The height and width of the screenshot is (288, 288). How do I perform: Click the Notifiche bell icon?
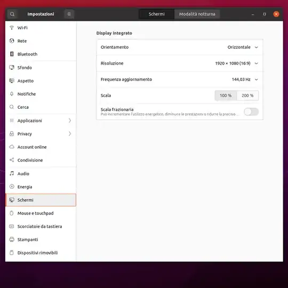click(12, 94)
